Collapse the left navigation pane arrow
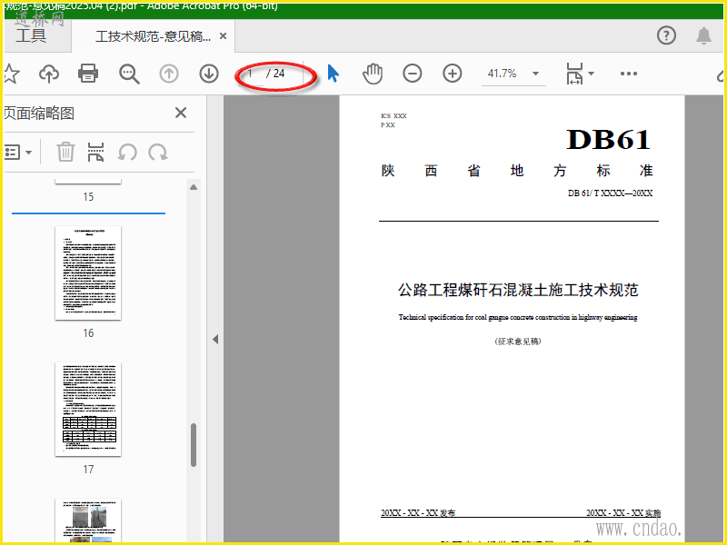Image resolution: width=727 pixels, height=545 pixels. tap(215, 339)
